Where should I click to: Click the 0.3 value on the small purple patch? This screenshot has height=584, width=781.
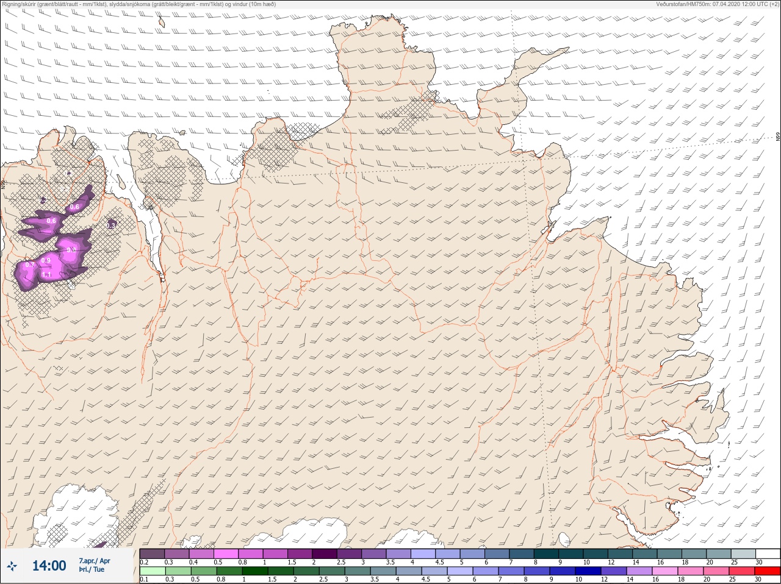[x=112, y=226]
